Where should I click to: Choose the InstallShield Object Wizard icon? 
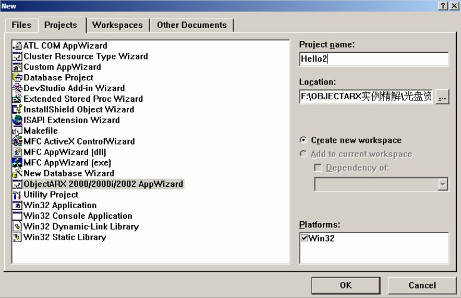[17, 109]
